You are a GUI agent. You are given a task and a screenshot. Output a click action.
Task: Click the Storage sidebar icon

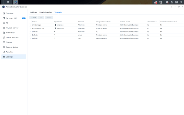coord(4,42)
